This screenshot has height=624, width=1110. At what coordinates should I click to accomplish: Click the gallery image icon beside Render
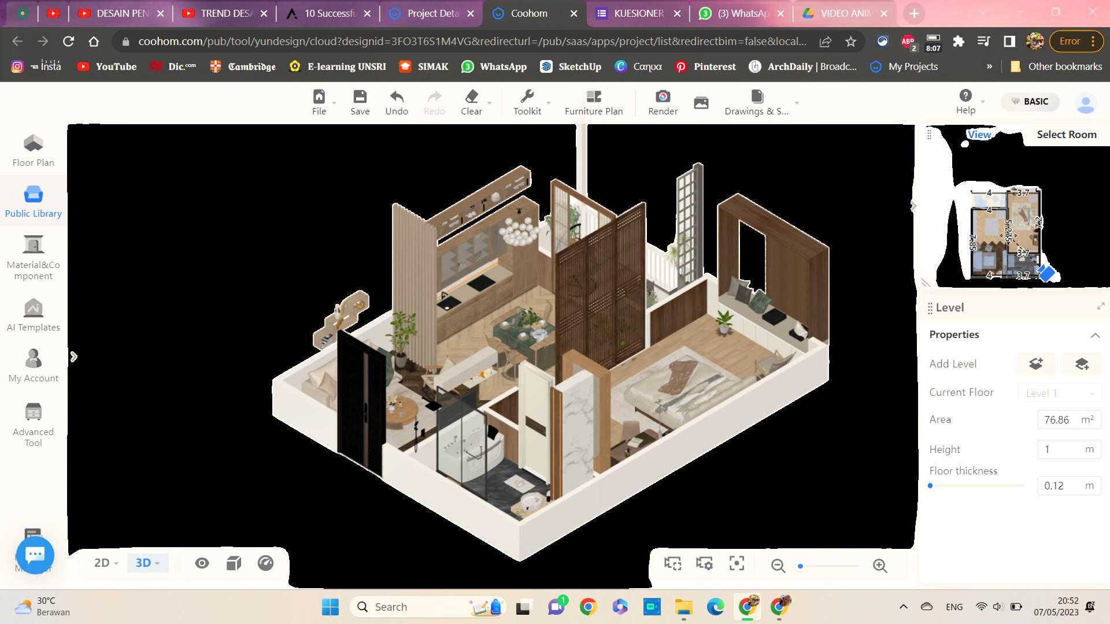[x=701, y=103]
